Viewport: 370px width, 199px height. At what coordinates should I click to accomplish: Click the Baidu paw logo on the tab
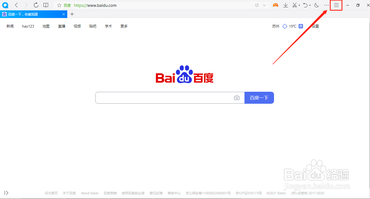[4, 14]
